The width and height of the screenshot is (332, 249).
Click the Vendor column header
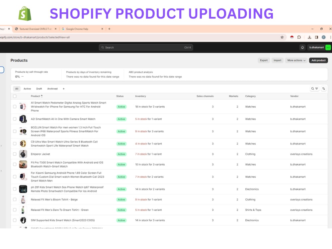click(x=294, y=96)
